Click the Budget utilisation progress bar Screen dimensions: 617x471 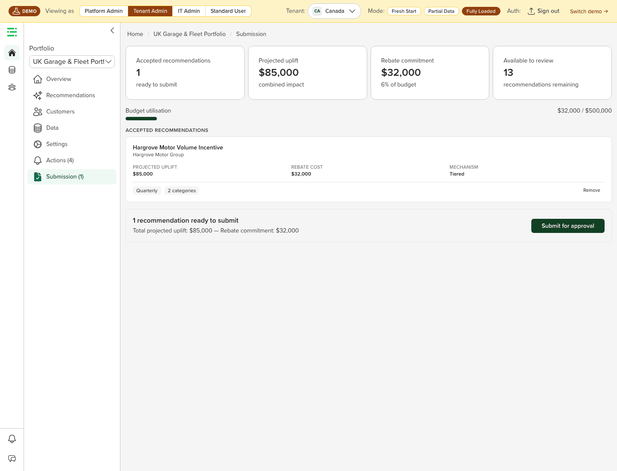(x=368, y=119)
